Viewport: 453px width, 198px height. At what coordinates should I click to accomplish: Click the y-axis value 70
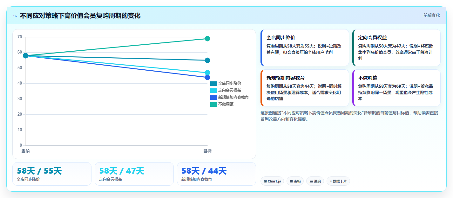[x=20, y=37]
